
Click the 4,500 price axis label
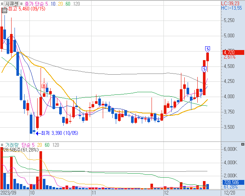[229, 66]
